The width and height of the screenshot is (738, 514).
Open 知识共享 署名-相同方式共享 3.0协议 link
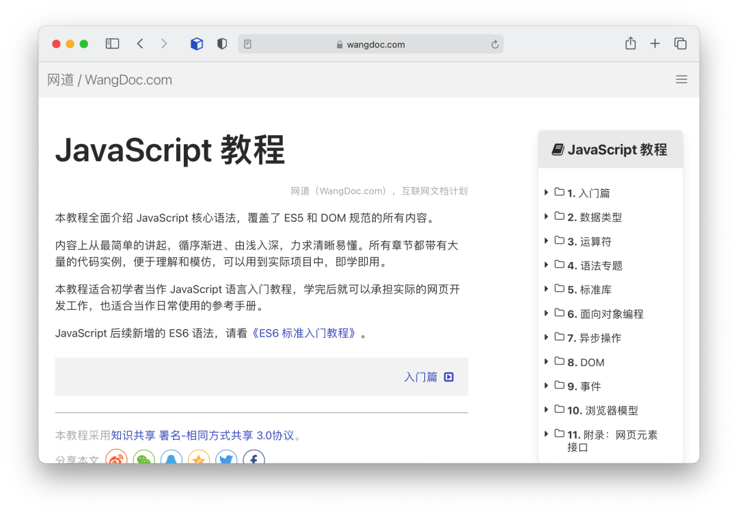pos(202,436)
